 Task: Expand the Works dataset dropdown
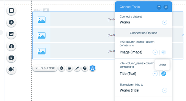pos(165,22)
